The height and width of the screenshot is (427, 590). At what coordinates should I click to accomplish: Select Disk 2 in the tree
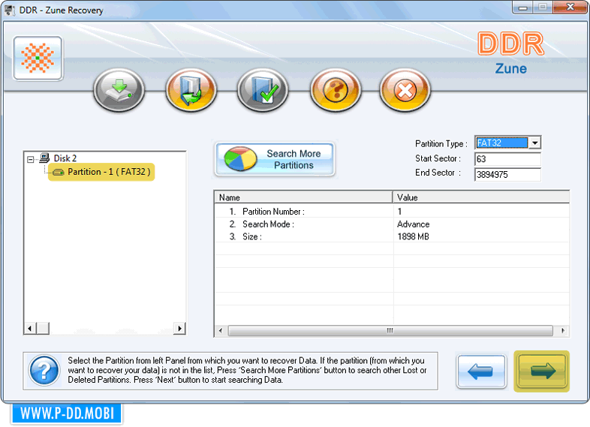(65, 158)
